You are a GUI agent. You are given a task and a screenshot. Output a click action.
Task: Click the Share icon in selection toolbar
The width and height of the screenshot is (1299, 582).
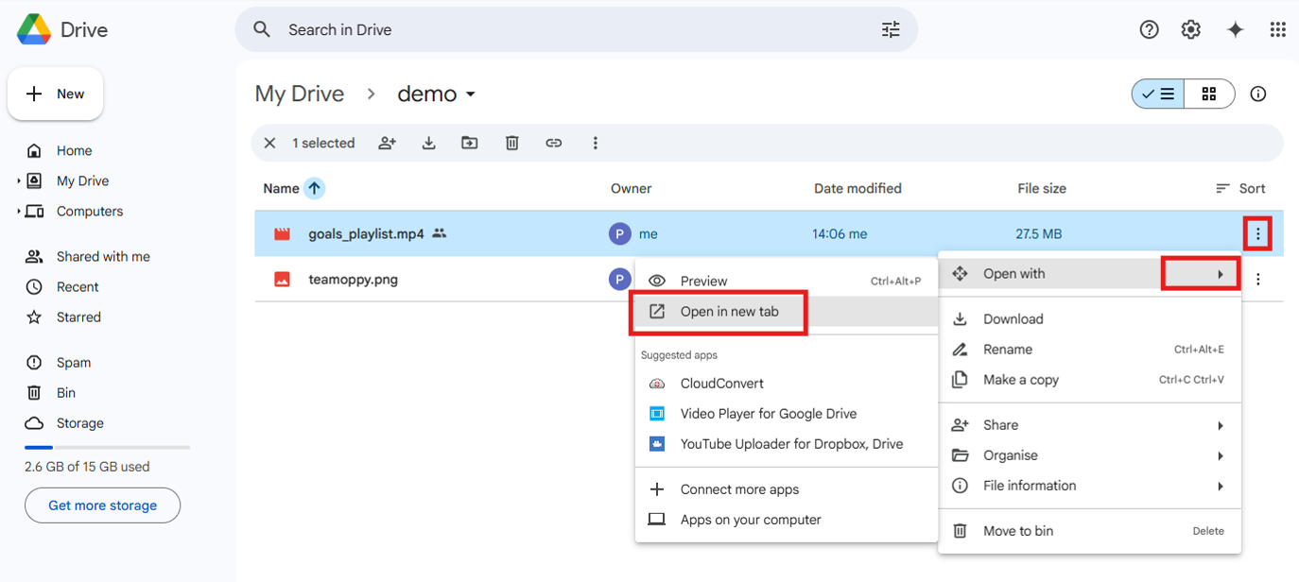pyautogui.click(x=387, y=144)
